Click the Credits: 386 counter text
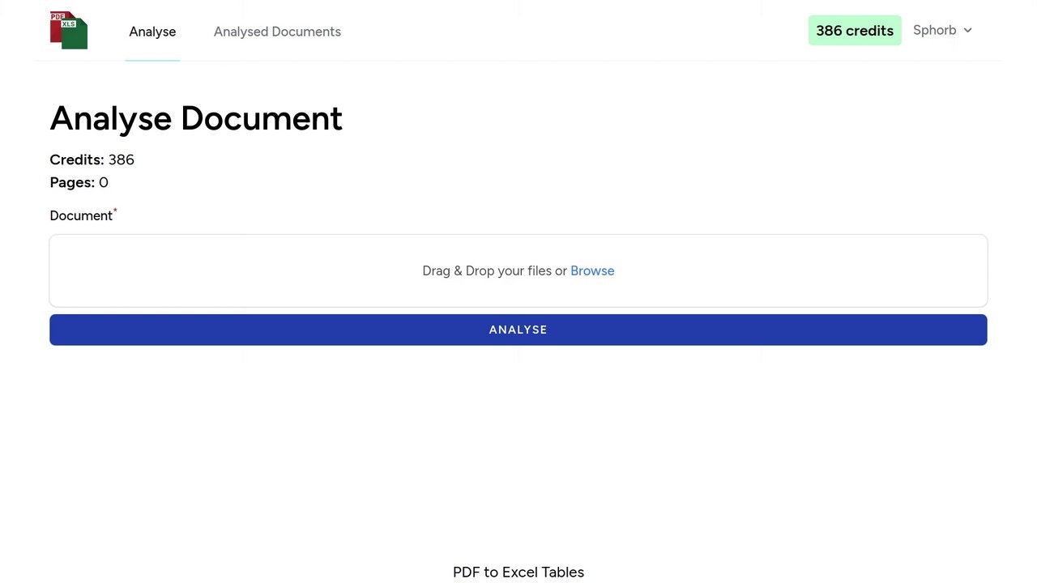The width and height of the screenshot is (1037, 583). coord(92,160)
